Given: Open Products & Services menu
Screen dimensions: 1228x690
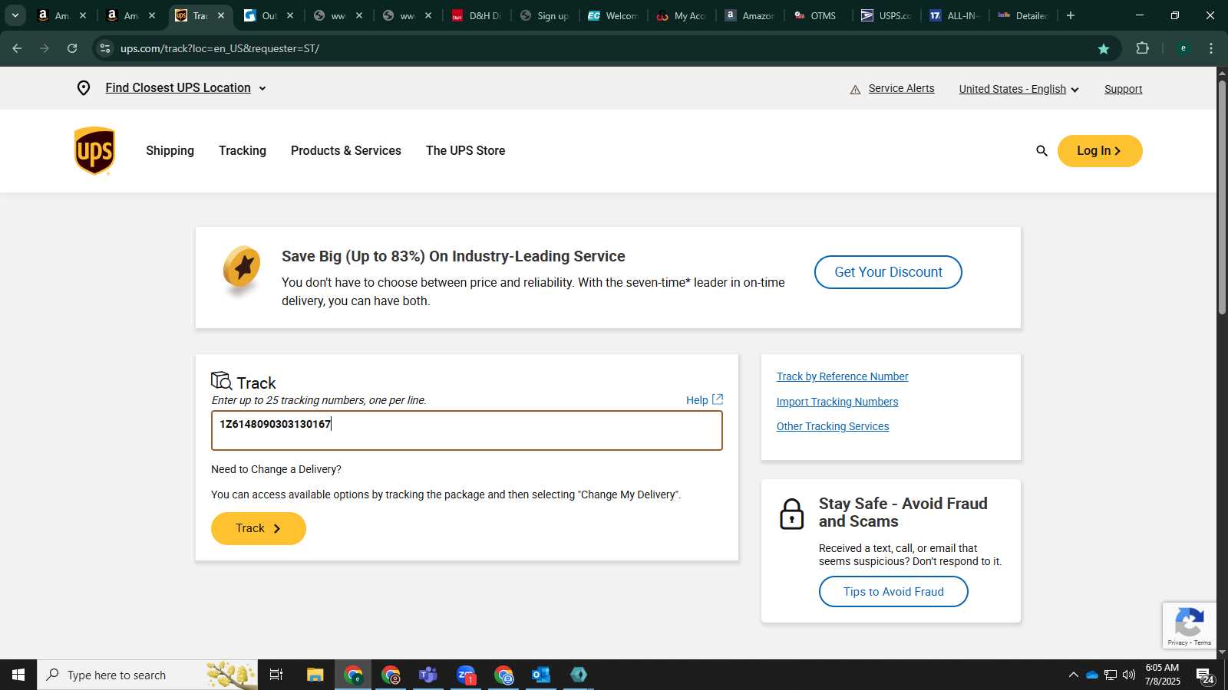Looking at the screenshot, I should coord(346,151).
